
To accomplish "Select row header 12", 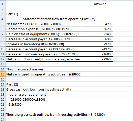I will coord(3,59).
